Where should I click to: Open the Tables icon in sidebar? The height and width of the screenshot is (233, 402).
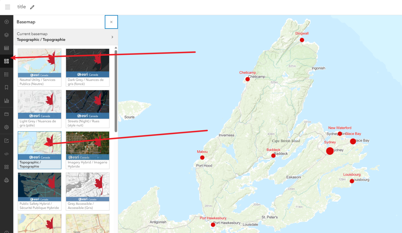click(x=7, y=48)
